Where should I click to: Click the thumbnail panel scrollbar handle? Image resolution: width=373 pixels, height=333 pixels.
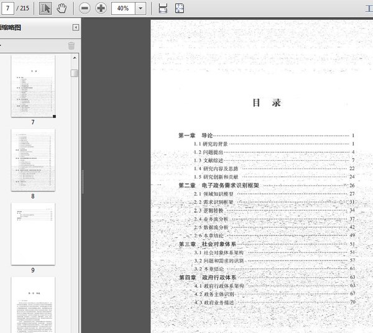pyautogui.click(x=75, y=73)
